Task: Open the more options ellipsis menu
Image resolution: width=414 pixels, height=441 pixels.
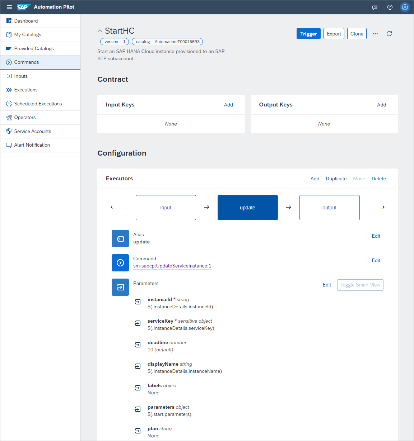Action: coord(375,34)
